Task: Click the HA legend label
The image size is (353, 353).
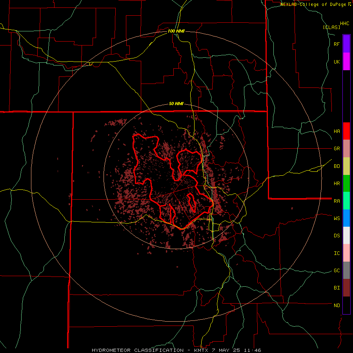Action: (x=337, y=131)
